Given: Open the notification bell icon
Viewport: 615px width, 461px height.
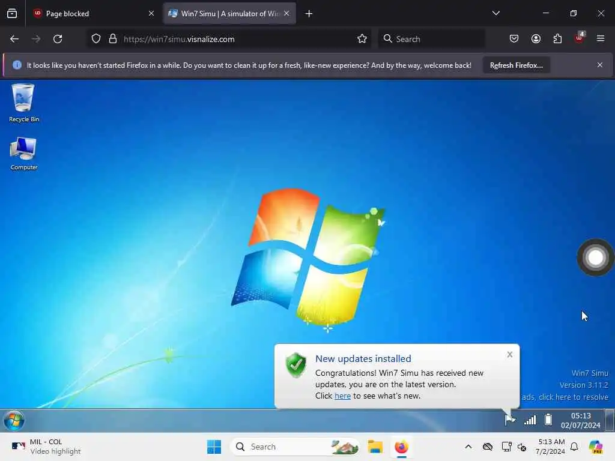Looking at the screenshot, I should pos(574,447).
